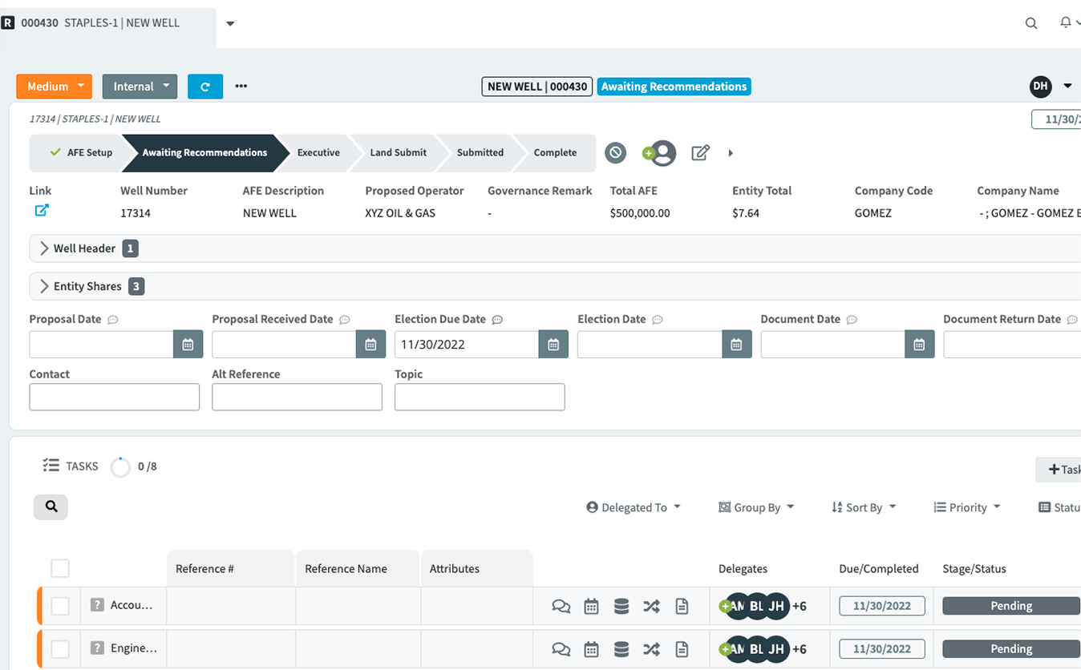This screenshot has width=1081, height=670.
Task: Open comments for the Engine... task
Action: (561, 650)
